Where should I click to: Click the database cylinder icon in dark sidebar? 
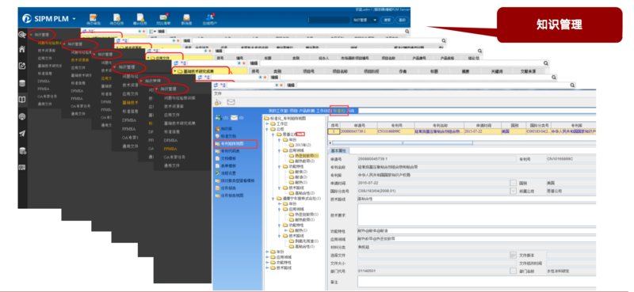click(23, 83)
